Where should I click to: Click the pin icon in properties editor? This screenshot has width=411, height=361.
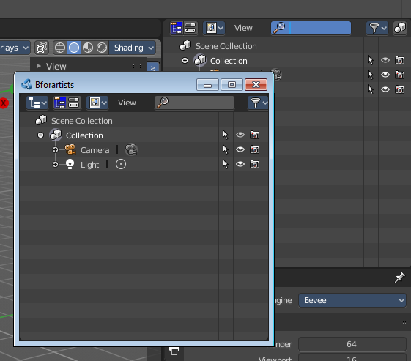tap(400, 278)
